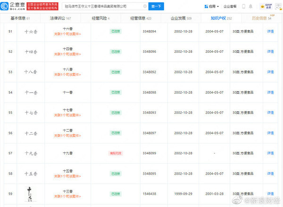Click the 十四香 trademark image thumbnail
This screenshot has width=283, height=207.
(x=31, y=52)
